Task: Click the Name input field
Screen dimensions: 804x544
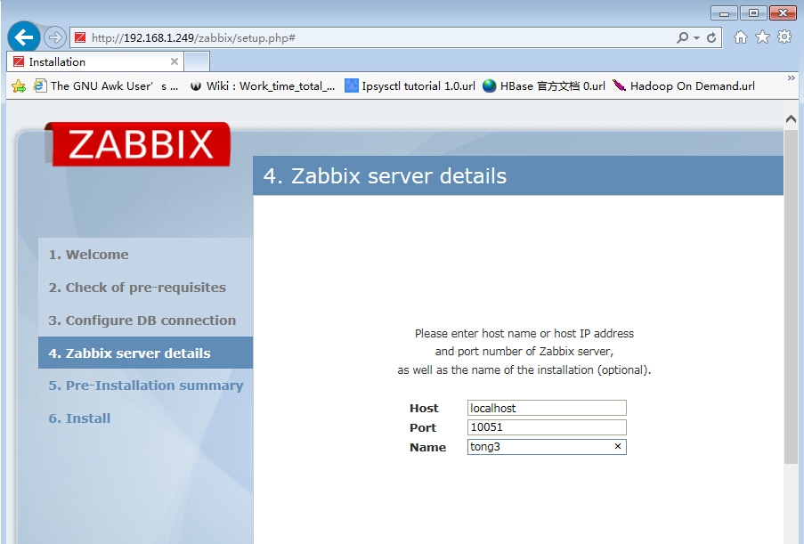Action: coord(547,447)
